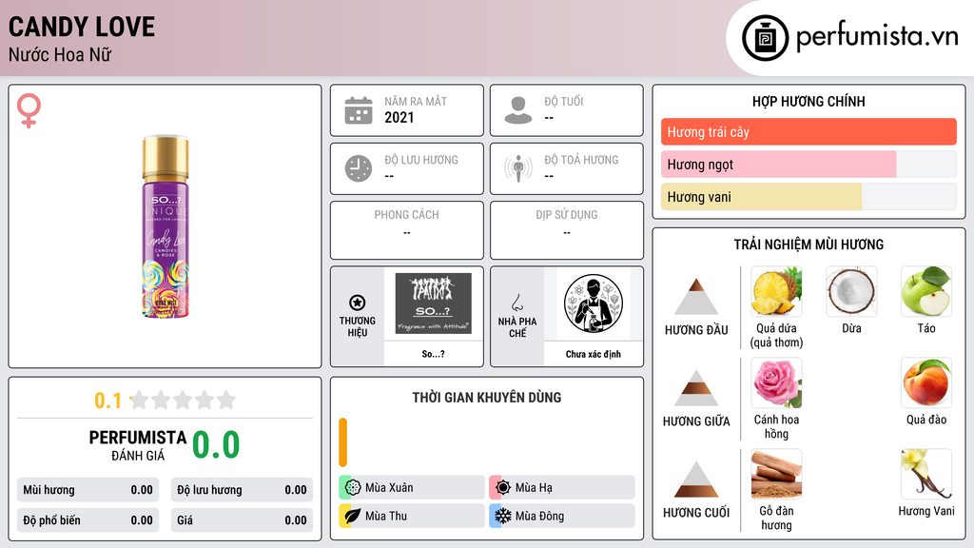Click the Hương ngọt pink accord bar
The width and height of the screenshot is (974, 548).
808,165
